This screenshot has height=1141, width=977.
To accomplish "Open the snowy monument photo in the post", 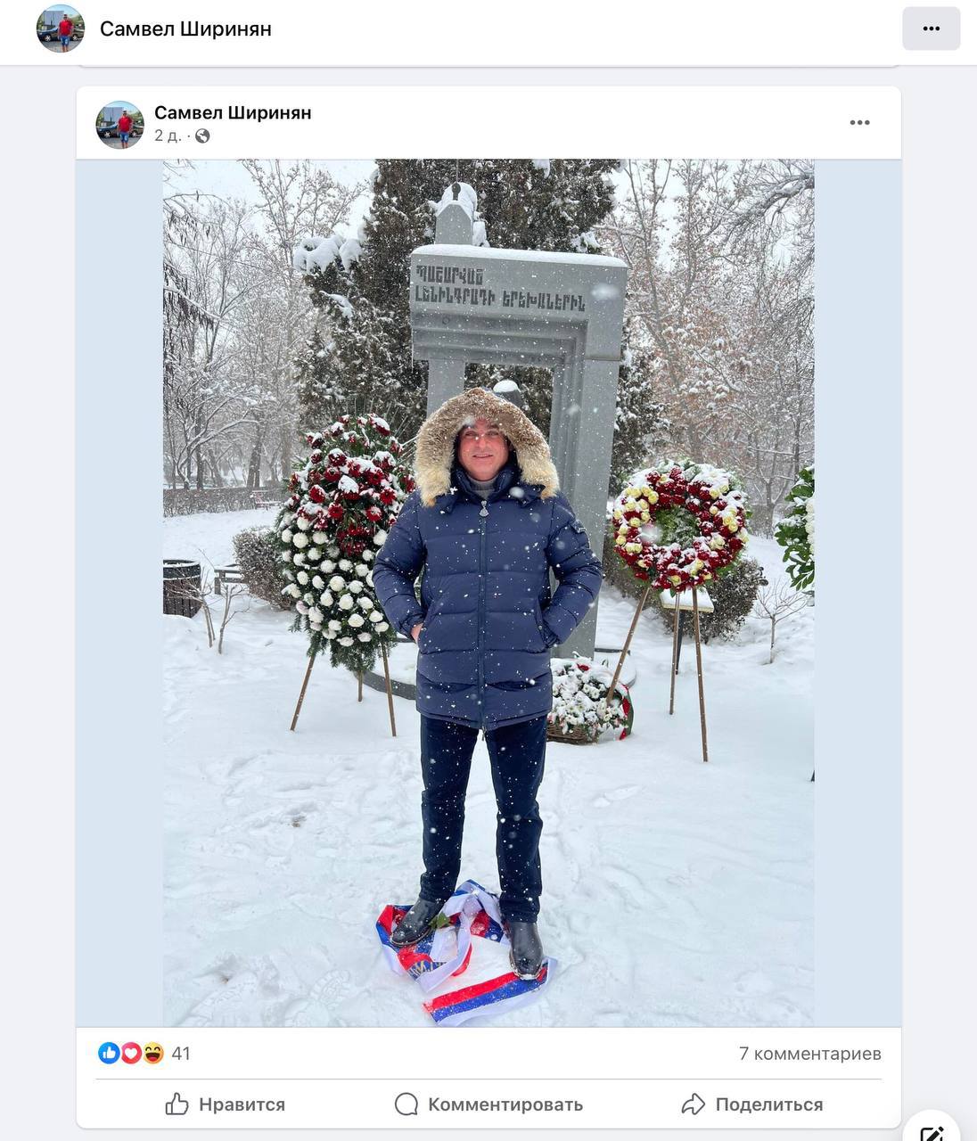I will pos(488,593).
